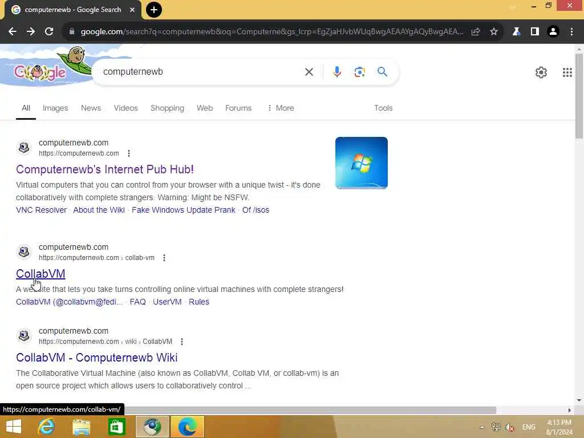Open the About the Wiki sitelink
Image resolution: width=584 pixels, height=438 pixels.
tap(99, 210)
